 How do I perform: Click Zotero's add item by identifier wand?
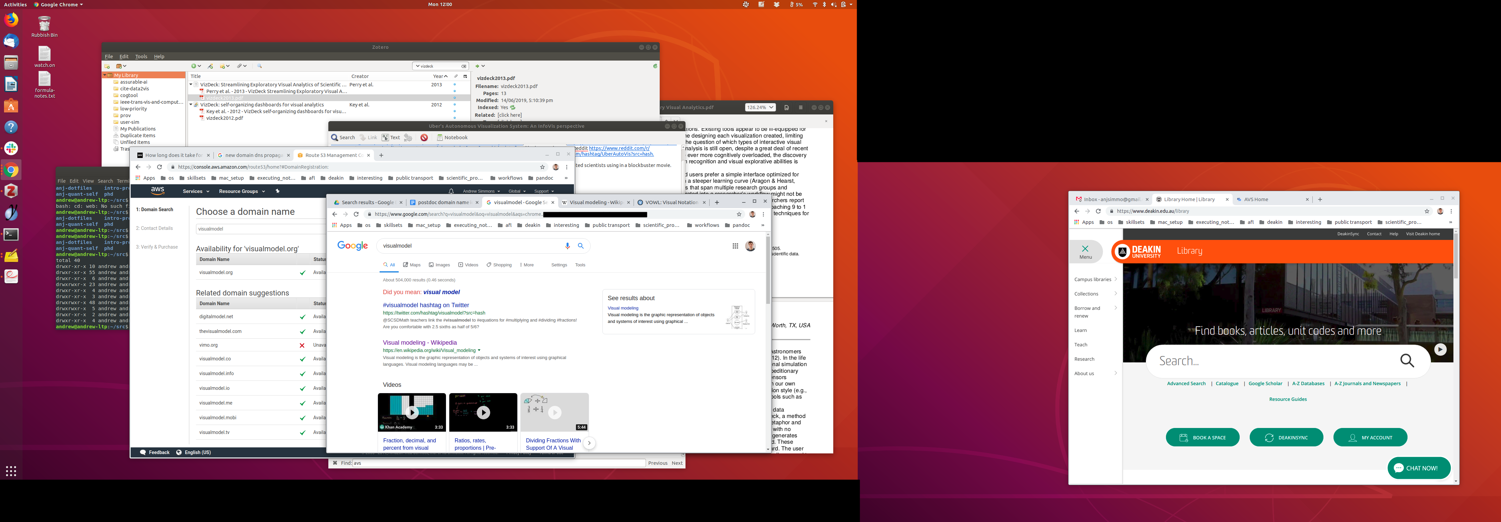(x=210, y=66)
